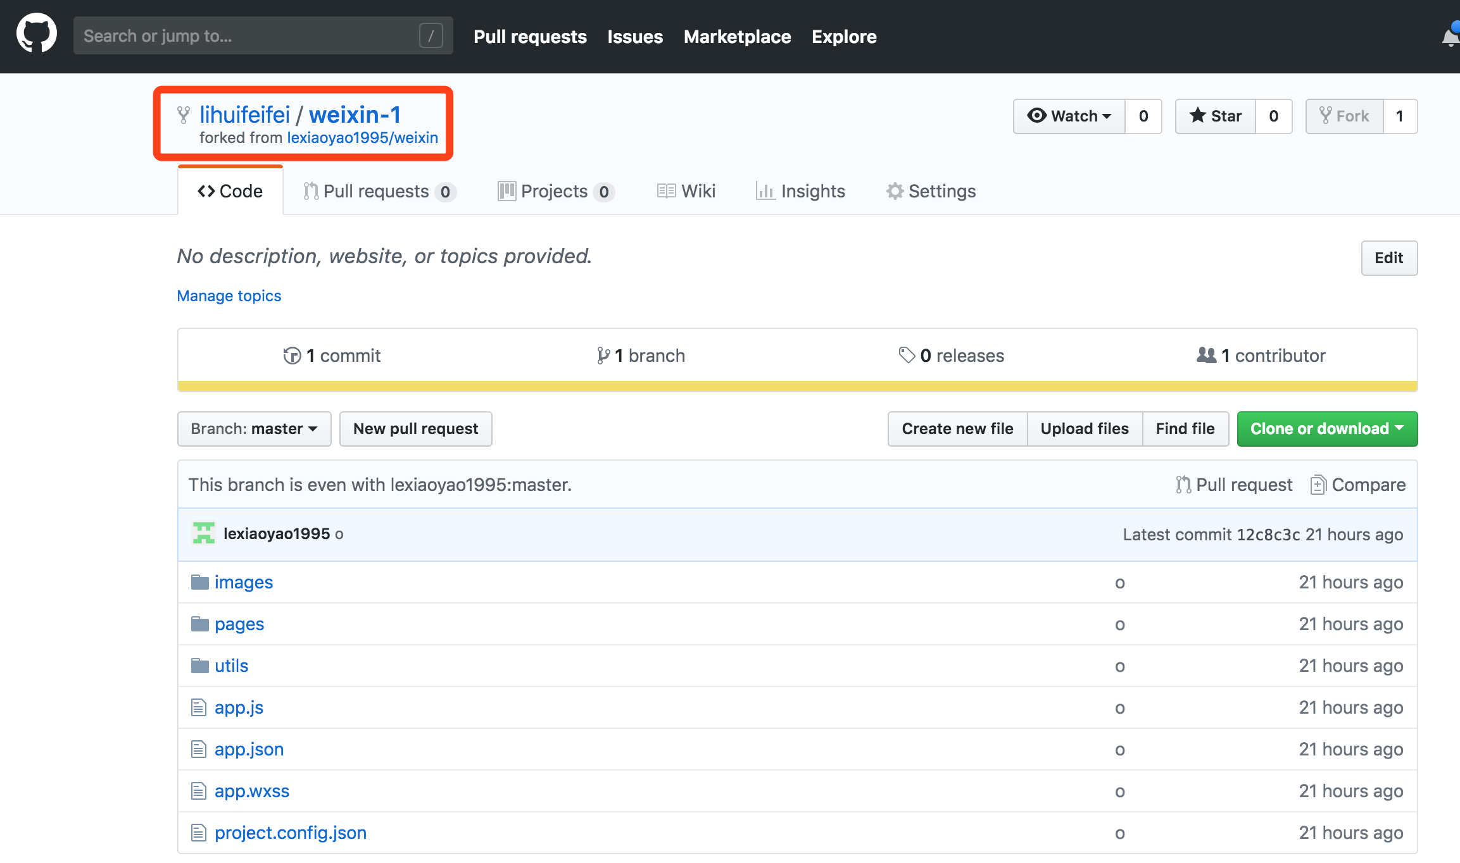Image resolution: width=1460 pixels, height=863 pixels.
Task: Open the app.js file
Action: 239,707
